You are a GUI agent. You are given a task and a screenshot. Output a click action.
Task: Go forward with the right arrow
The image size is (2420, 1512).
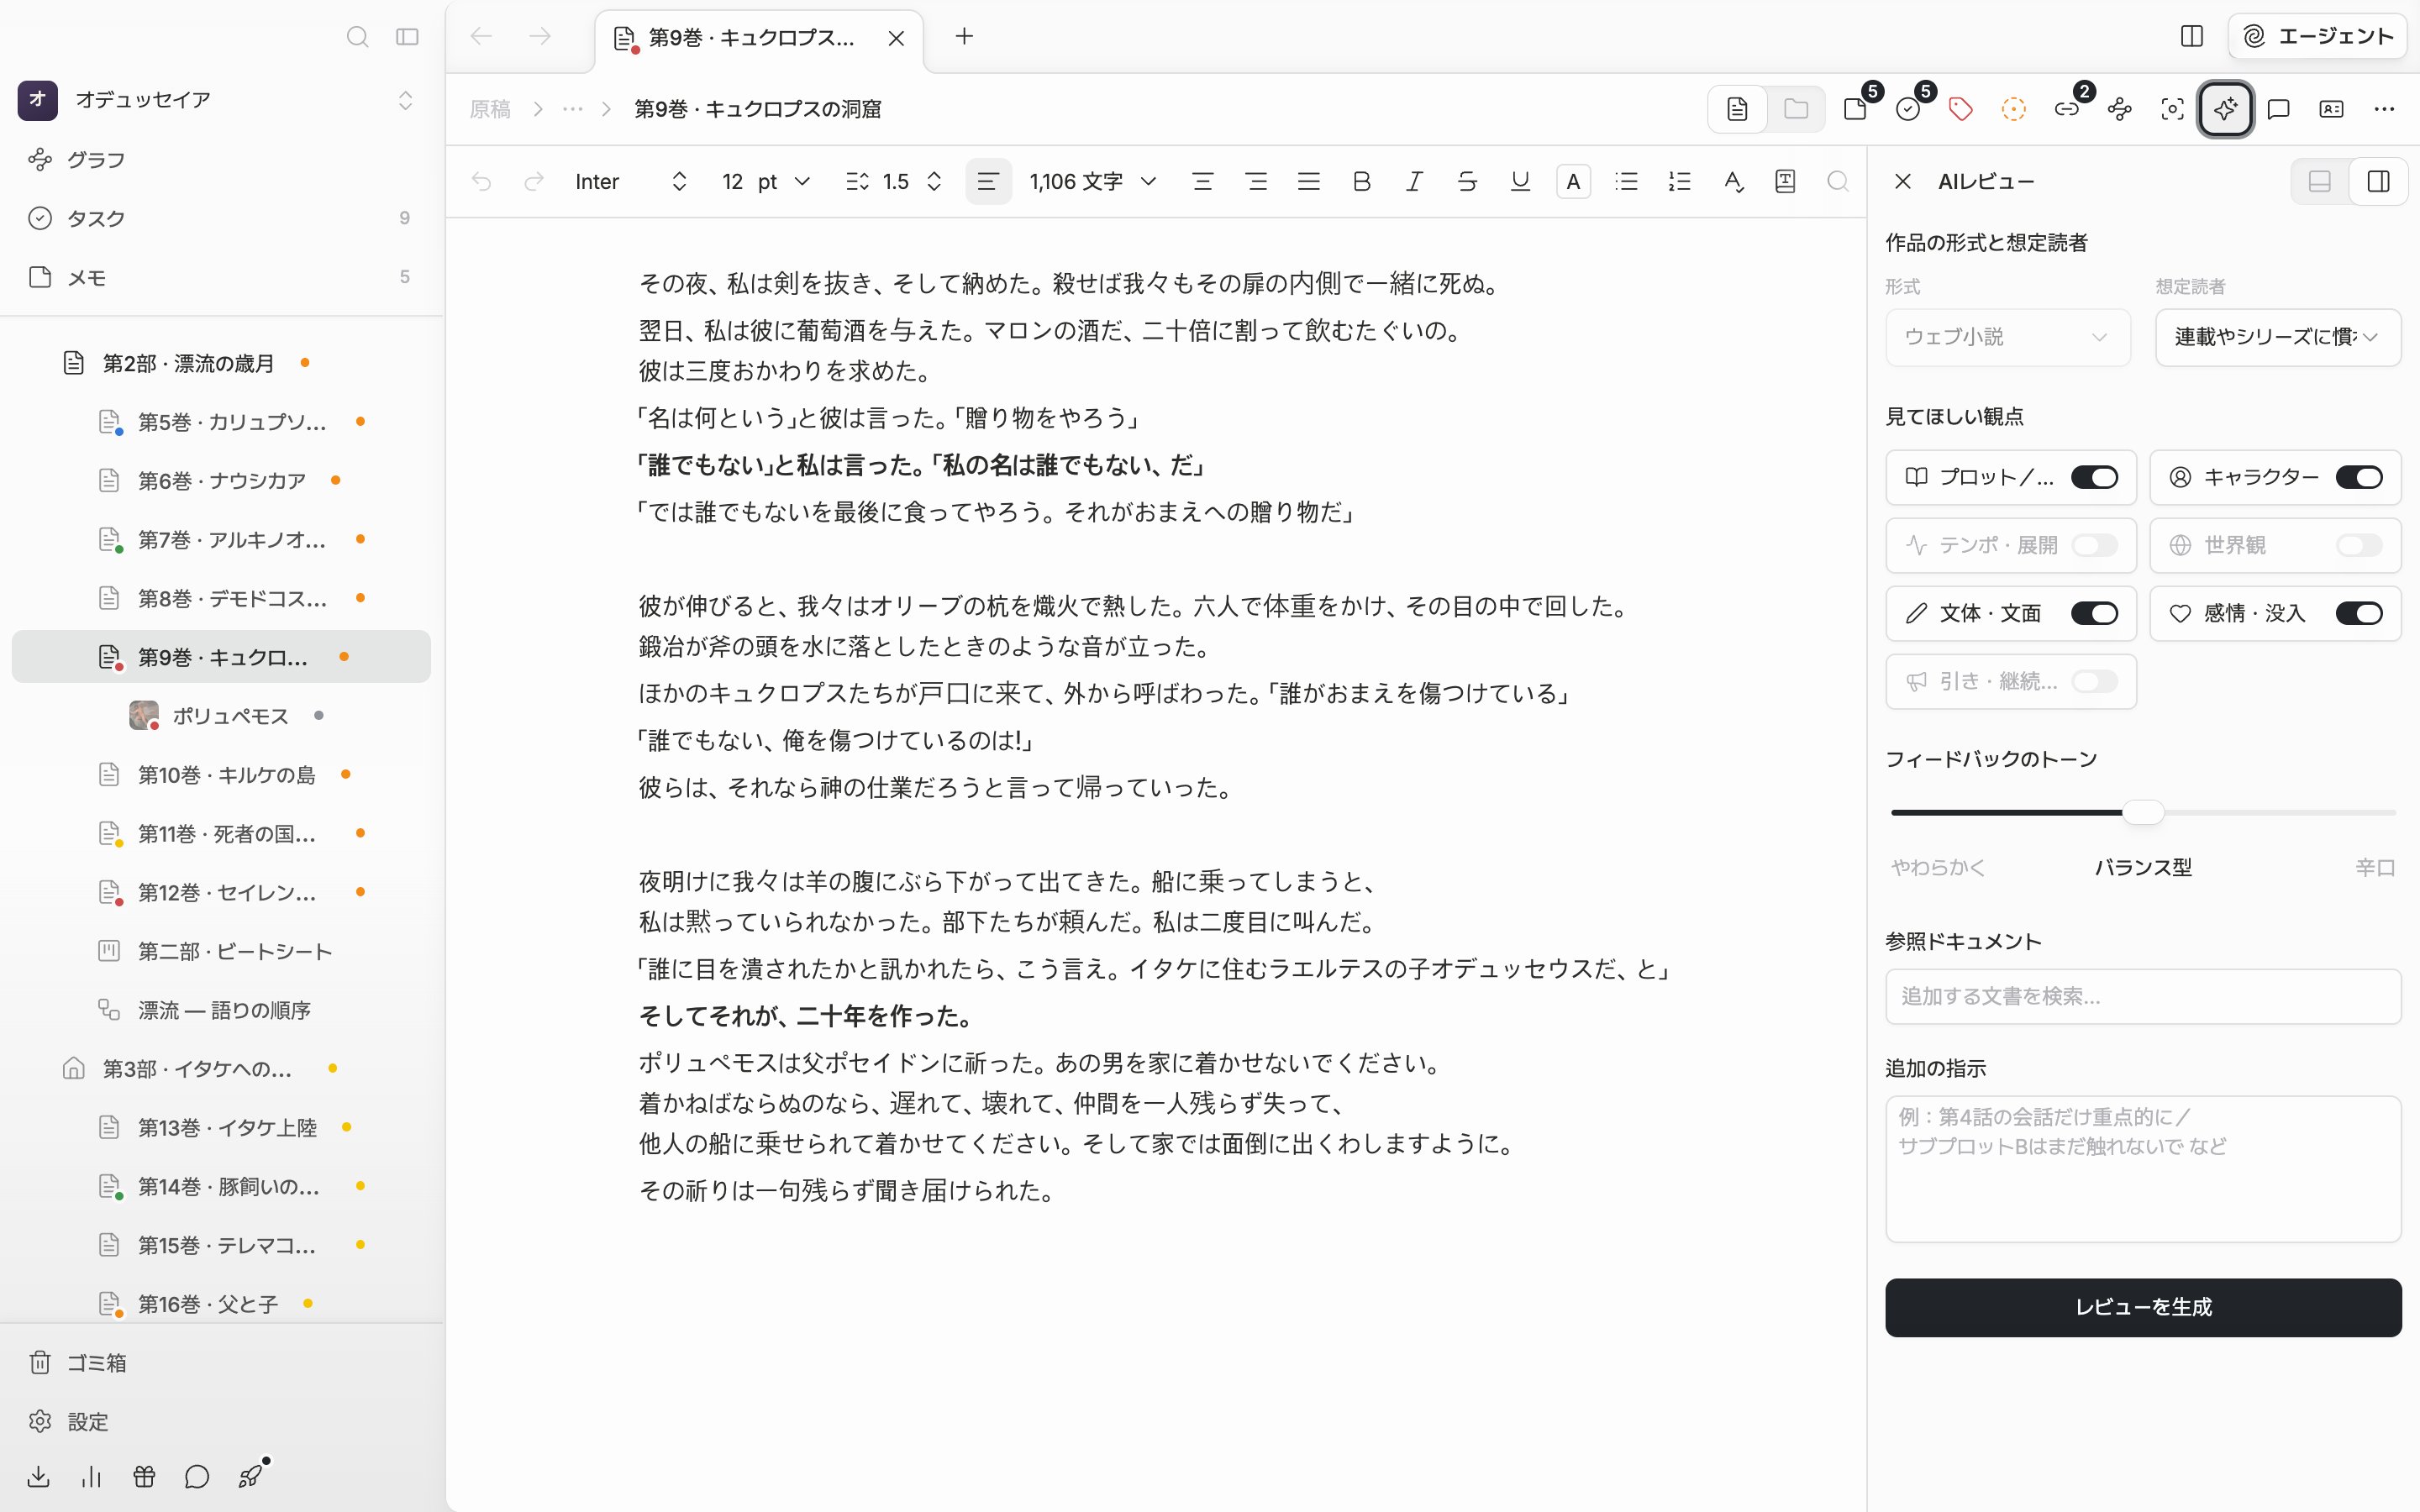[540, 37]
